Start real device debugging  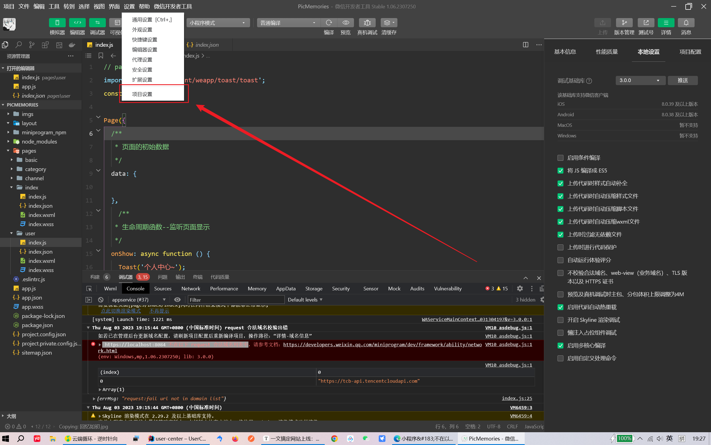367,23
